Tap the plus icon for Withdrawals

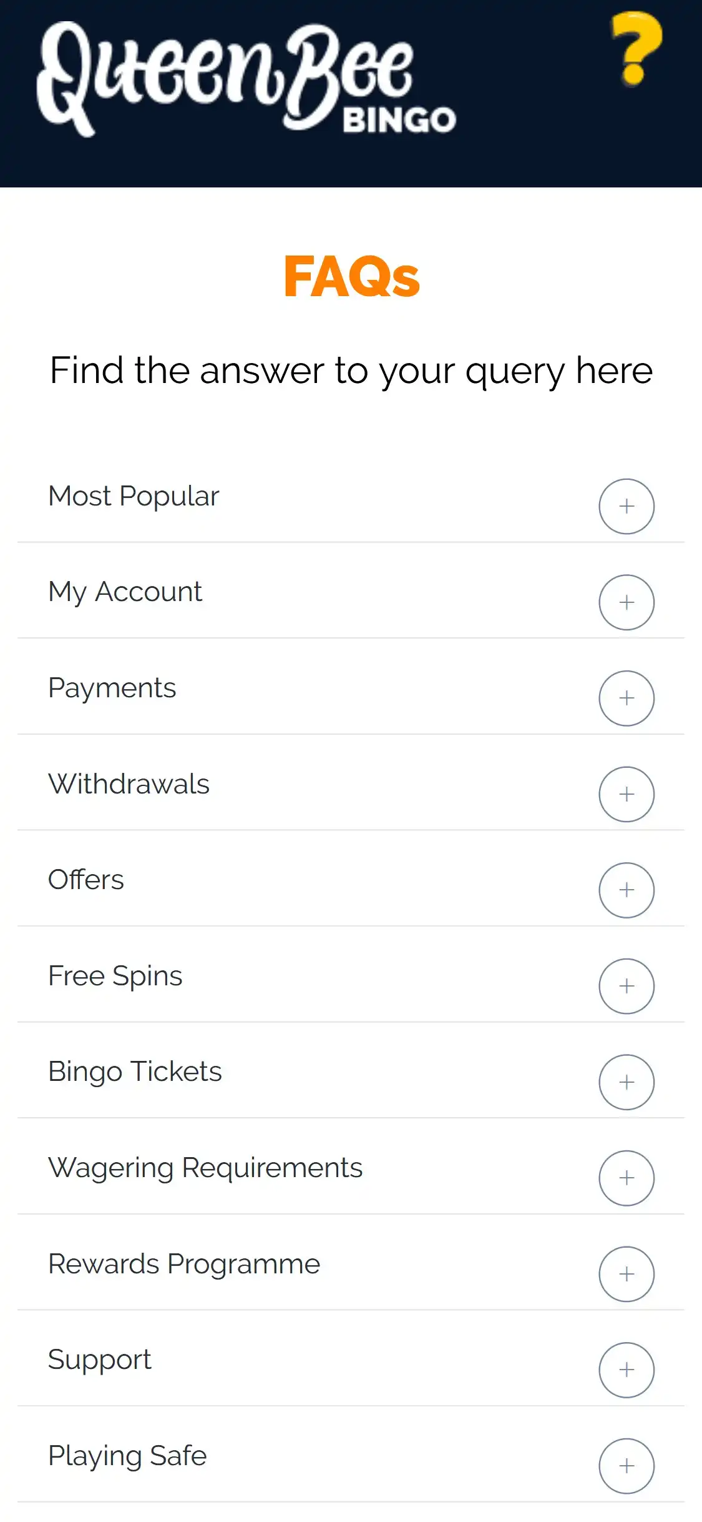pos(626,794)
